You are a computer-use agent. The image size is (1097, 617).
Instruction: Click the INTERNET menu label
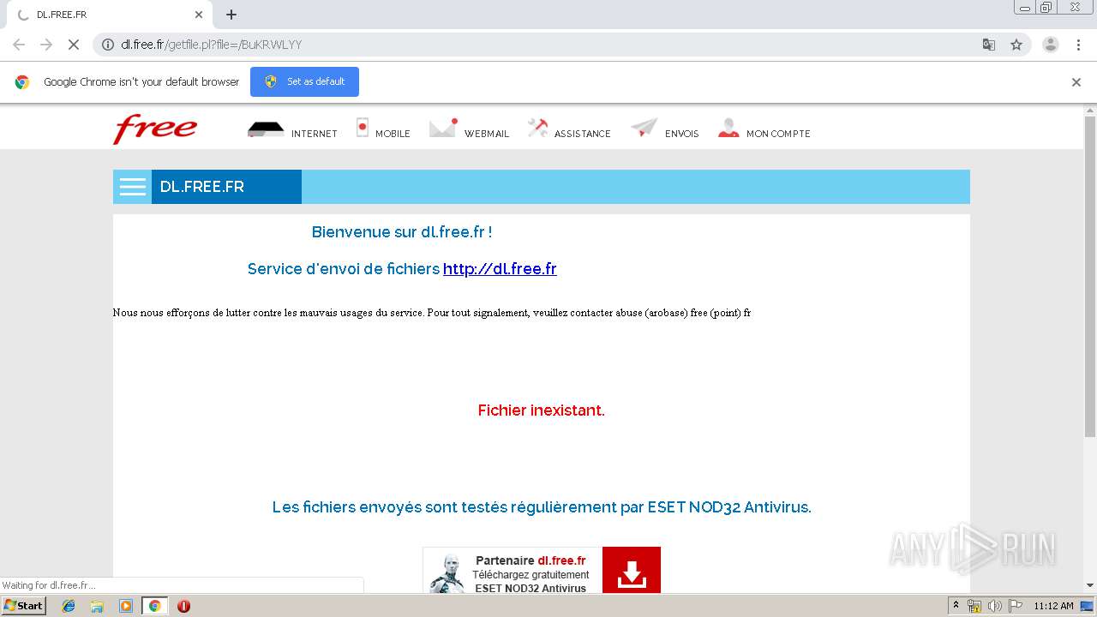pos(315,134)
